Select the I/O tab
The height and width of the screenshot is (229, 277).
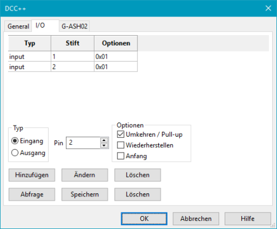(x=46, y=26)
